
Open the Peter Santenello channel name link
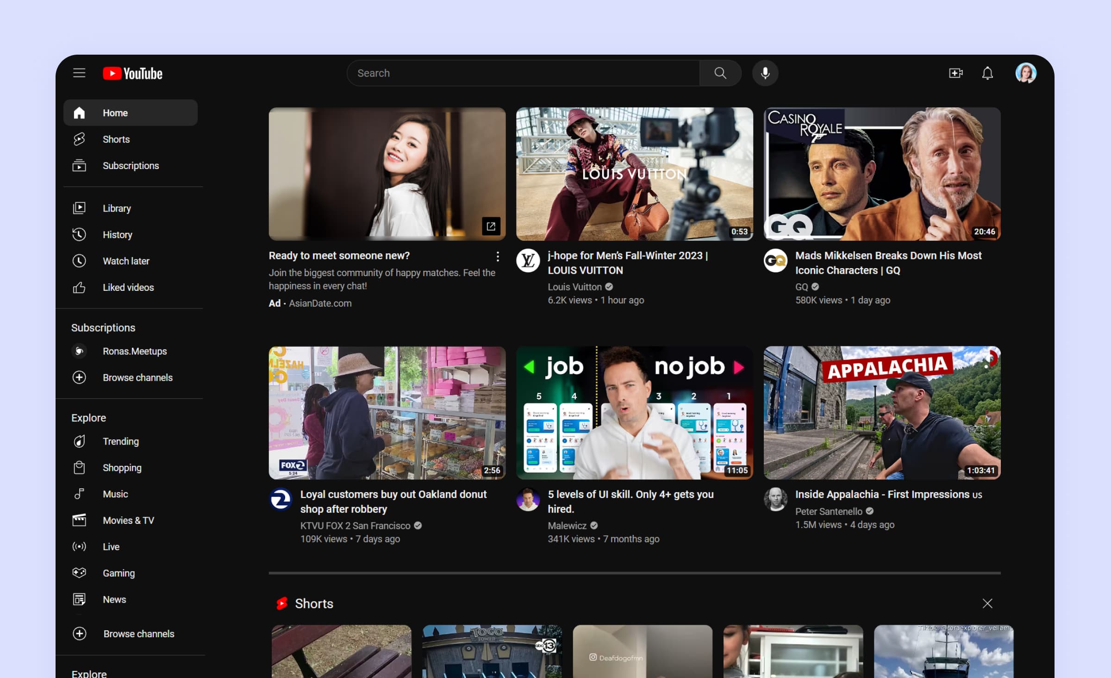tap(829, 511)
